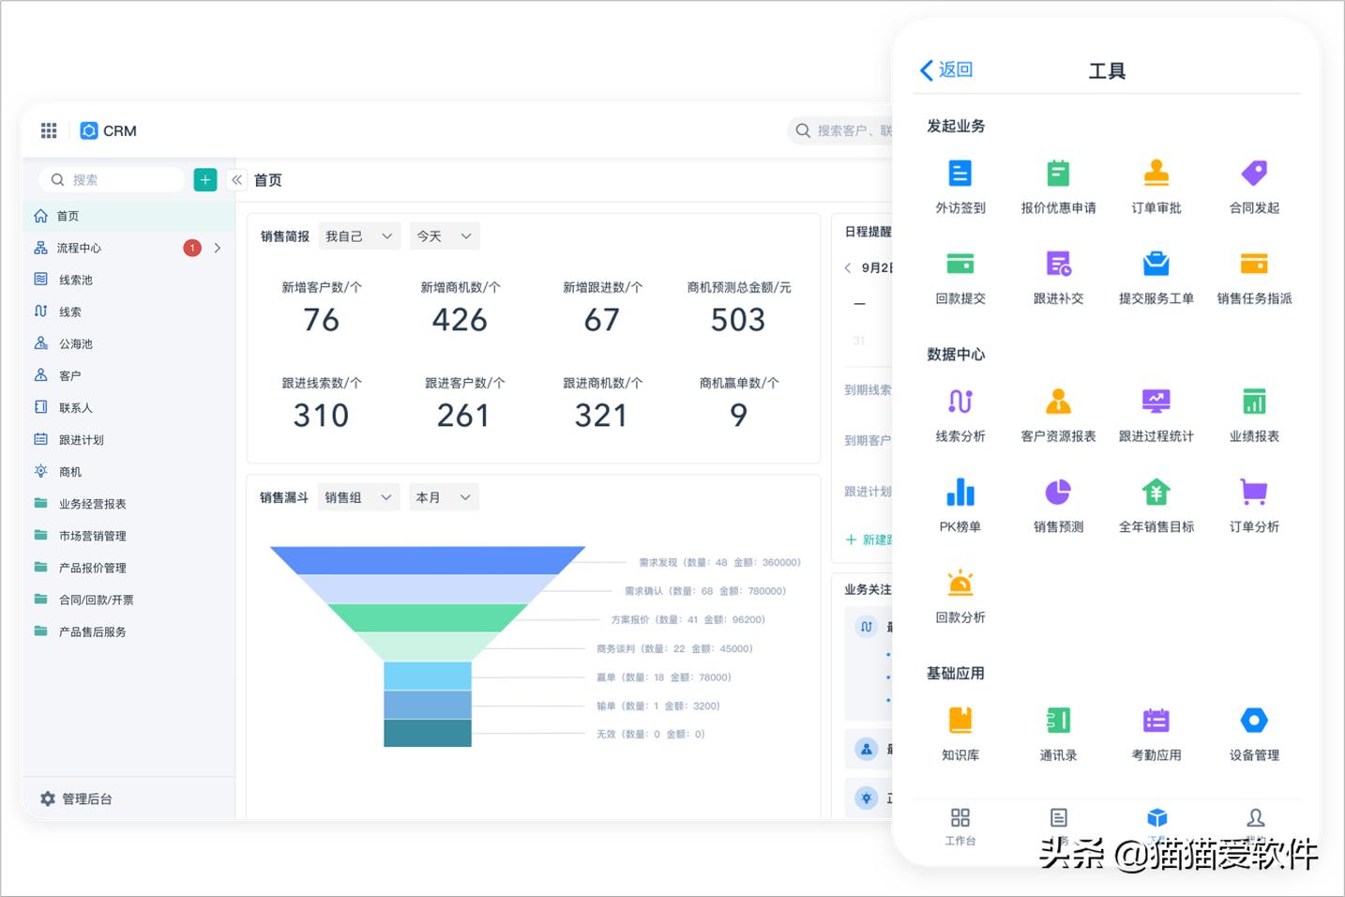The width and height of the screenshot is (1345, 897).
Task: View the 客户资源报表 report
Action: 1058,413
